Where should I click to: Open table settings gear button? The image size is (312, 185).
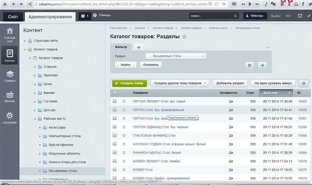click(304, 83)
